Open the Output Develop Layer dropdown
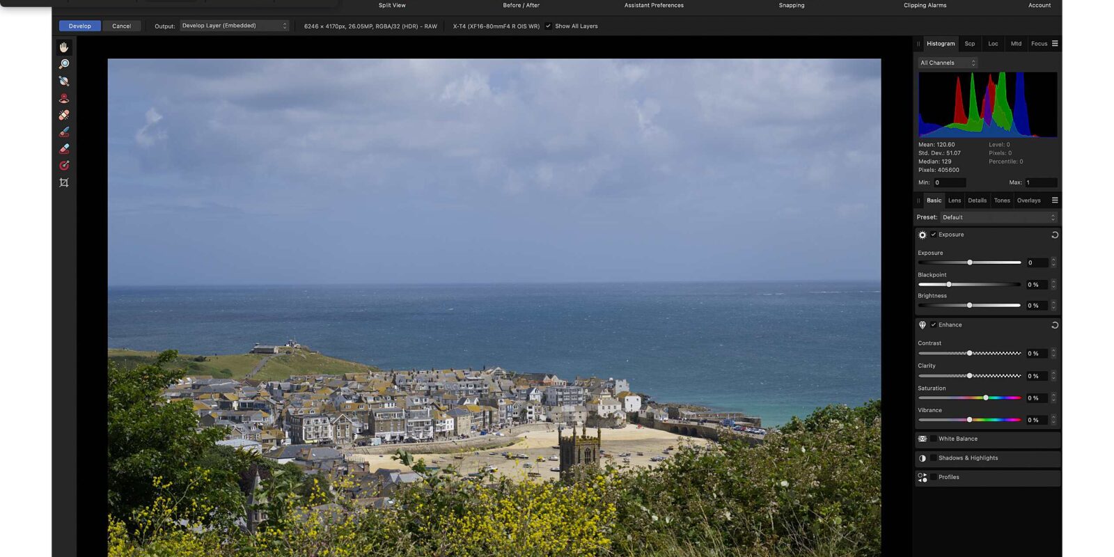 234,26
